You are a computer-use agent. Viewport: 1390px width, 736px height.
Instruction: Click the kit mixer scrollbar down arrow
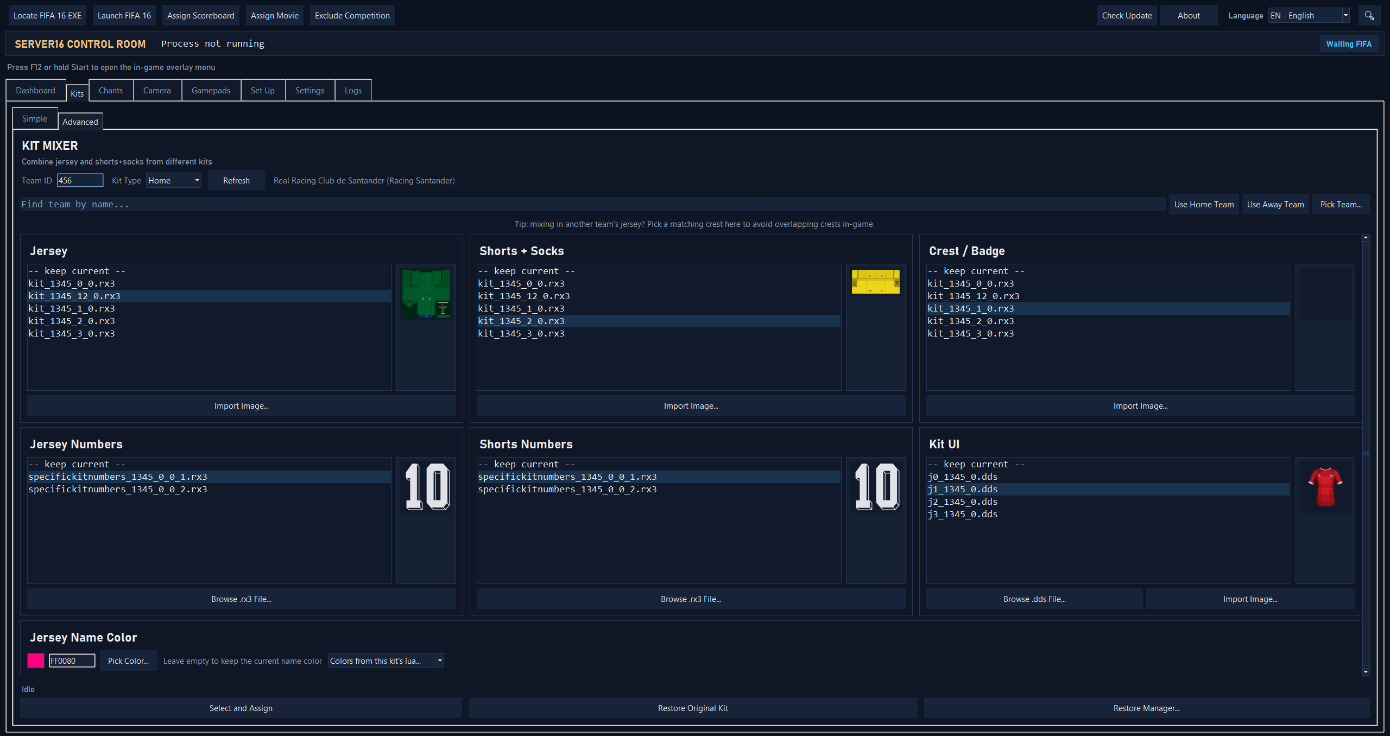coord(1366,671)
